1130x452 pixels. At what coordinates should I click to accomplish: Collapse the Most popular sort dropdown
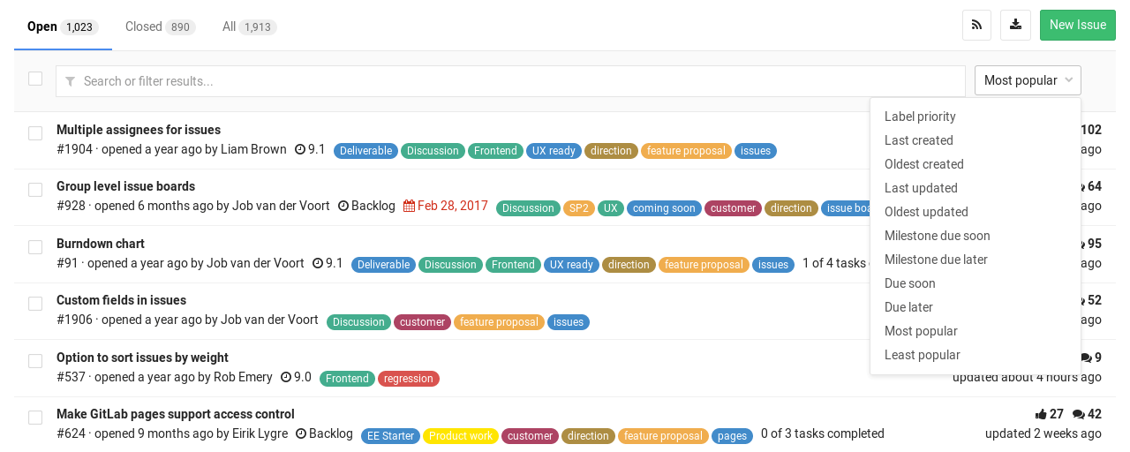coord(1028,80)
